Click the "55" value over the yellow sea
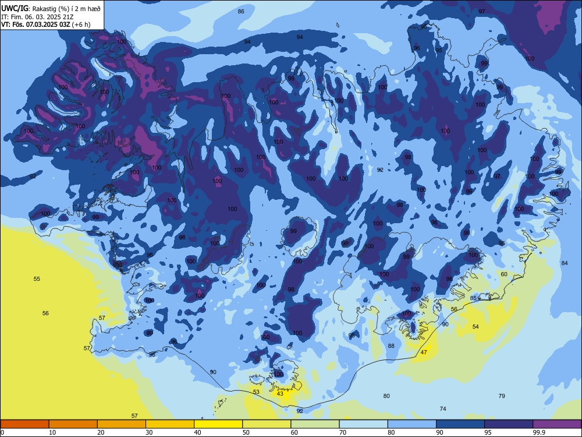 click(37, 279)
